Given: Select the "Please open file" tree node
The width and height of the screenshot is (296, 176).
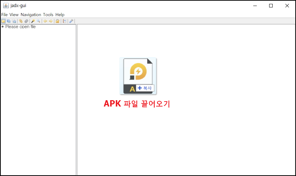Looking at the screenshot, I should [20, 27].
